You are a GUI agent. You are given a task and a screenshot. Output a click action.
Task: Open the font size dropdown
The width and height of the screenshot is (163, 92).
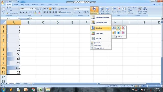pos(35,9)
